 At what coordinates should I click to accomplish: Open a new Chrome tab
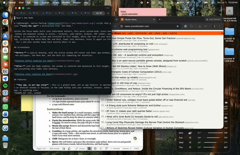160,19
